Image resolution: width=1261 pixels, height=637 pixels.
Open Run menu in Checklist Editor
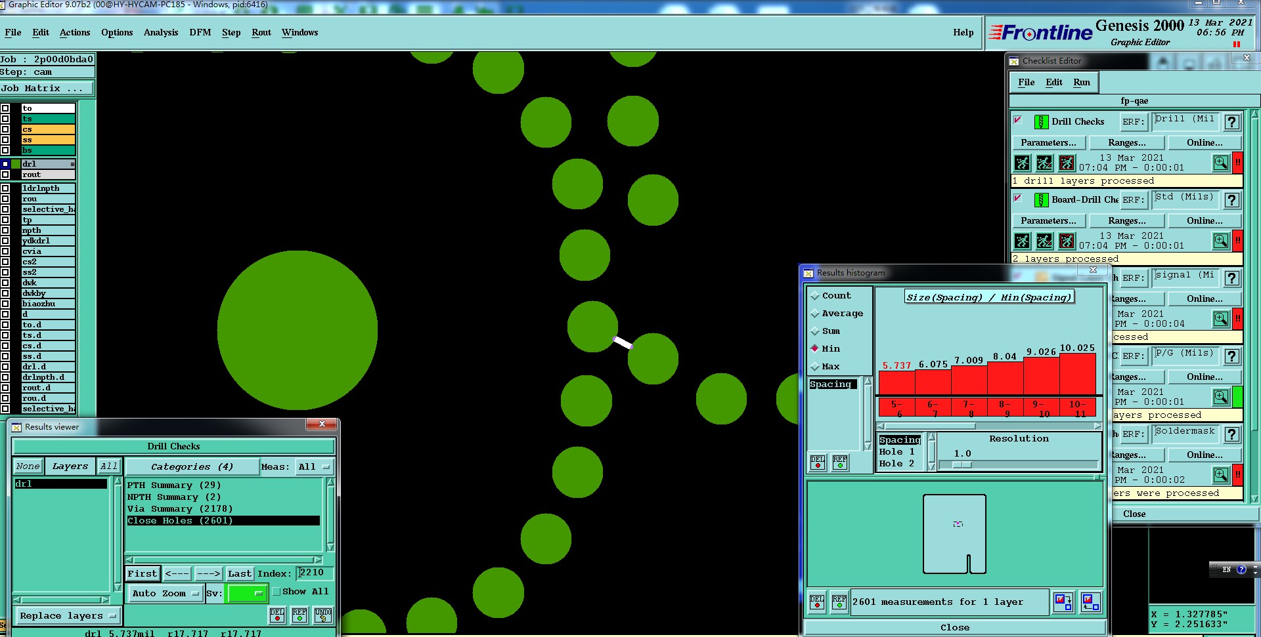[1082, 83]
